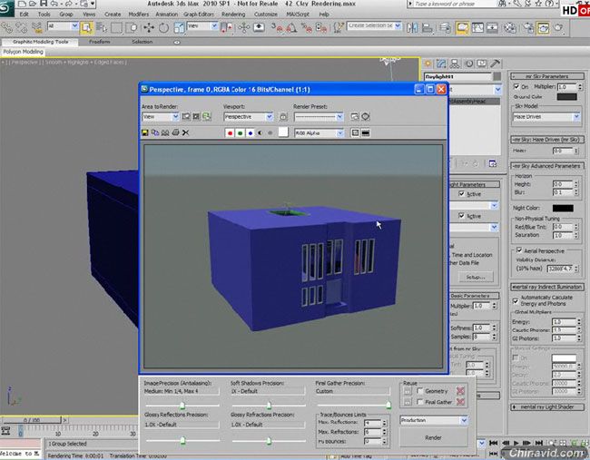Image resolution: width=590 pixels, height=460 pixels.
Task: Toggle the Aerial Perspective checkbox
Action: click(519, 250)
